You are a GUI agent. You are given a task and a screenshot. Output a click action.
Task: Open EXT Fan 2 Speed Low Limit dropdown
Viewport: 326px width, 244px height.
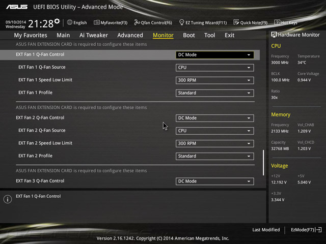pos(215,143)
